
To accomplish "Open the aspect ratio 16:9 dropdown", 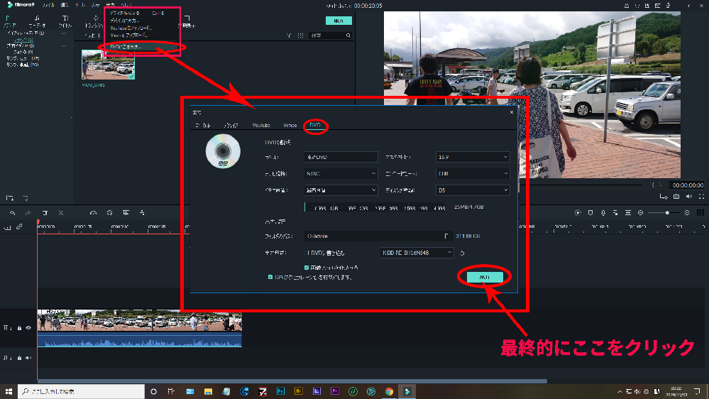I will (473, 157).
